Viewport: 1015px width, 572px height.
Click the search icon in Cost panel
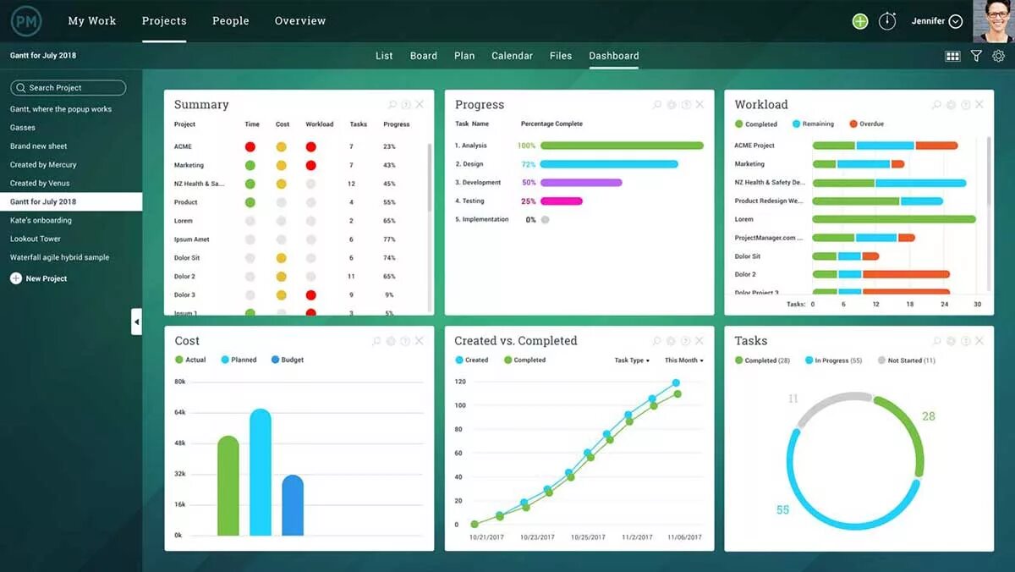click(376, 341)
